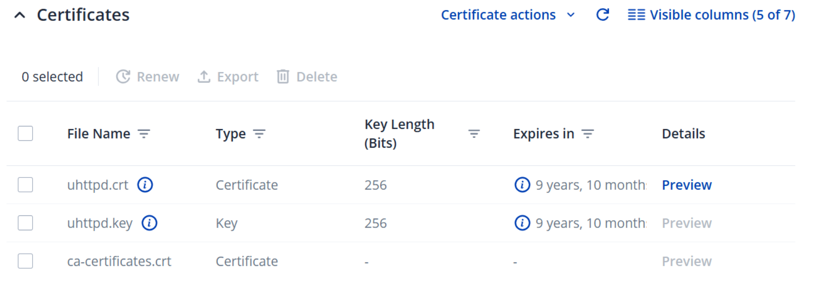Click the Delete toolbar button
This screenshot has height=289, width=819.
[307, 77]
